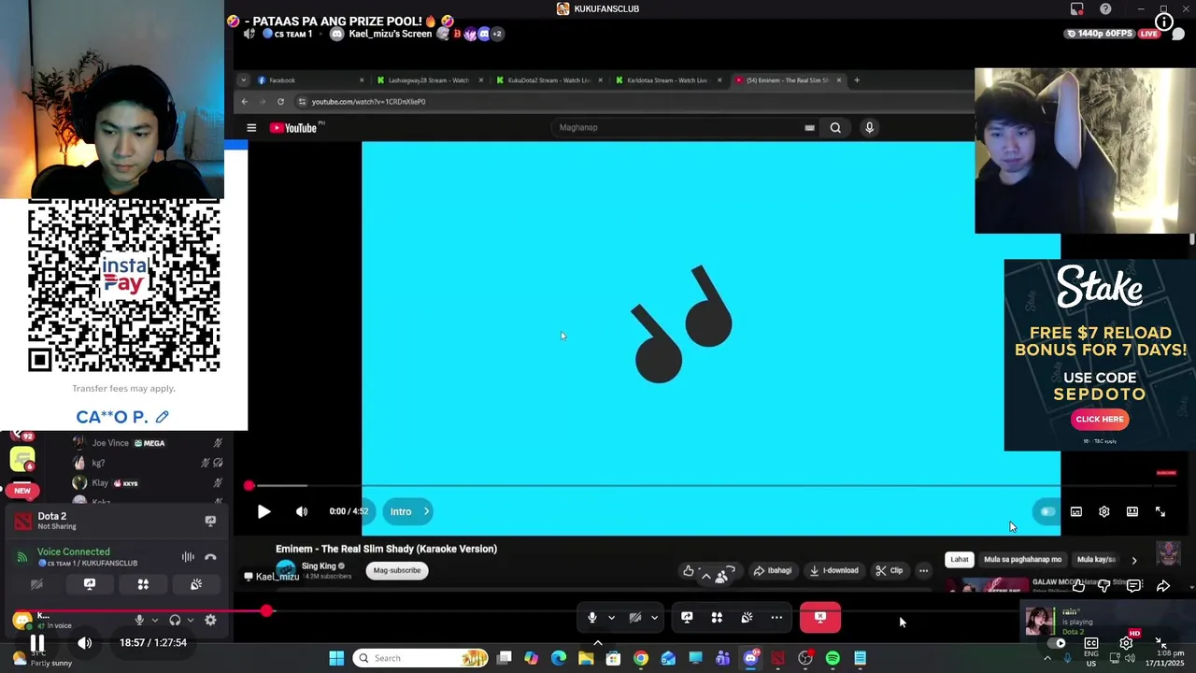The width and height of the screenshot is (1196, 673).
Task: Open Discord user settings gear
Action: click(210, 620)
